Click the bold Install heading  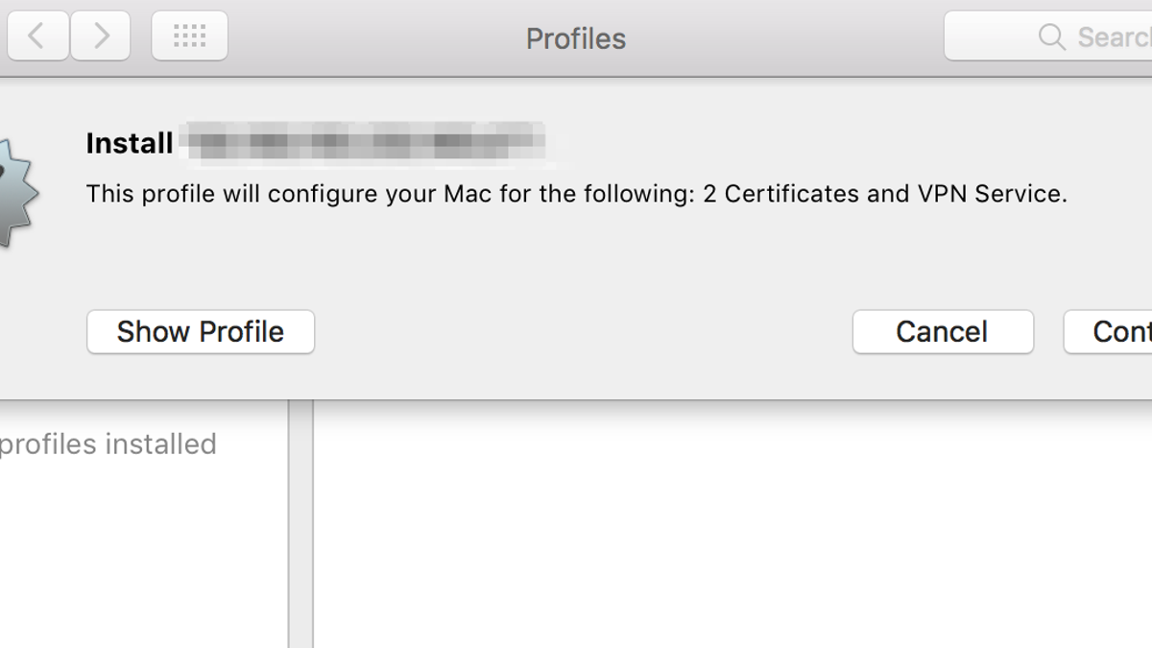tap(130, 144)
